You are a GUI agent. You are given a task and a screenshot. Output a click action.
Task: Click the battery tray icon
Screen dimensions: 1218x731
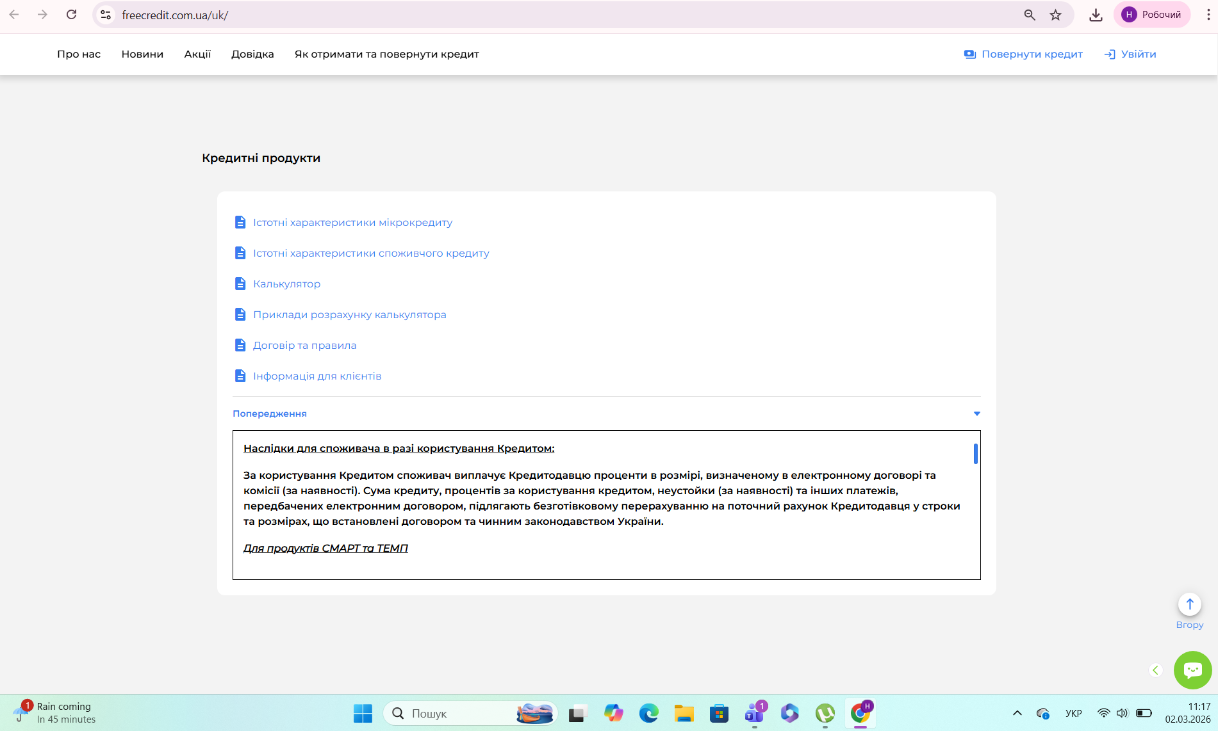[x=1144, y=713]
